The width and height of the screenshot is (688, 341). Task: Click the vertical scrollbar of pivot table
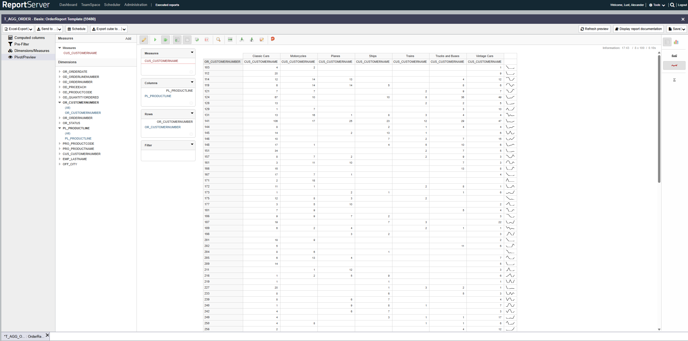pyautogui.click(x=659, y=119)
